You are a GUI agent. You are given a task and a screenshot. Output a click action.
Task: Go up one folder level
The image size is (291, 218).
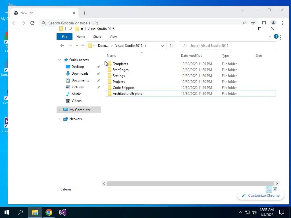[83, 46]
